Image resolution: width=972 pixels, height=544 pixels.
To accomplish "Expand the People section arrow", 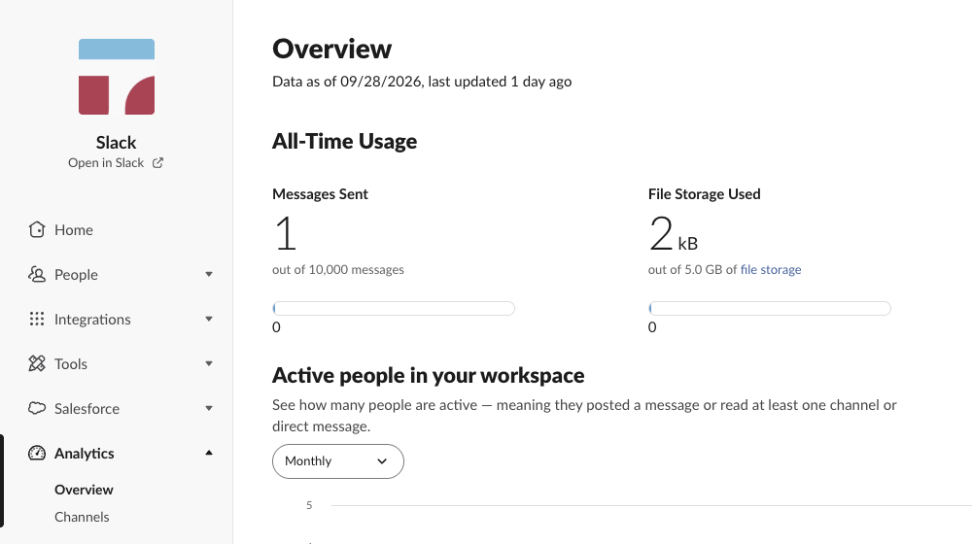I will pyautogui.click(x=209, y=275).
